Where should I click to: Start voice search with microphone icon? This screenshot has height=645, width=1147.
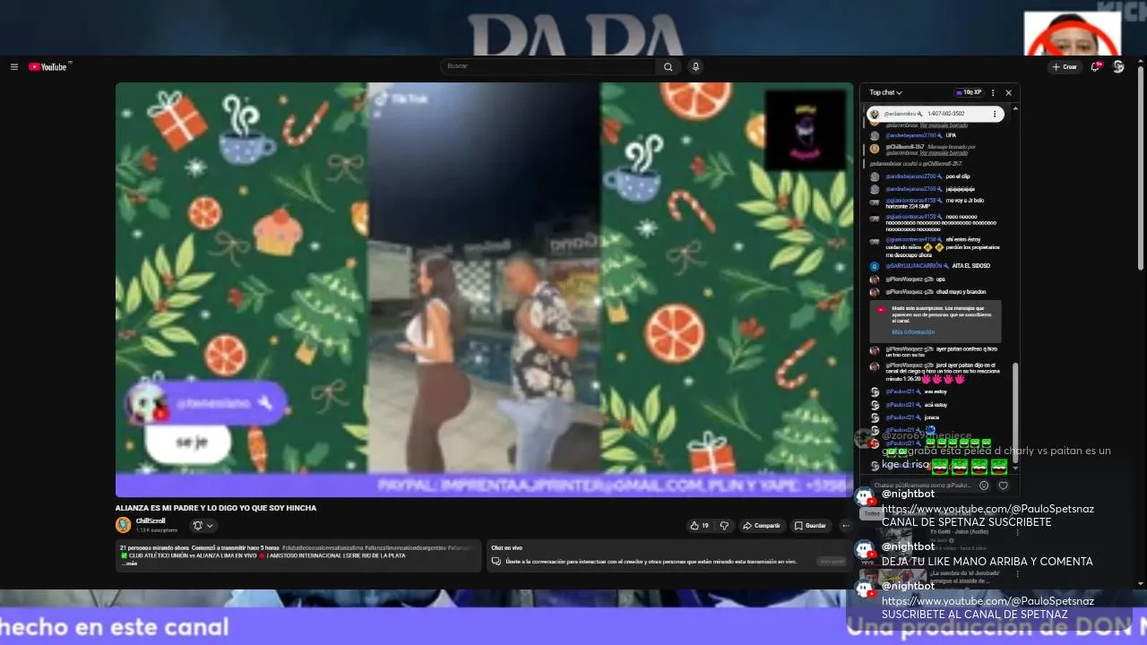tap(695, 66)
